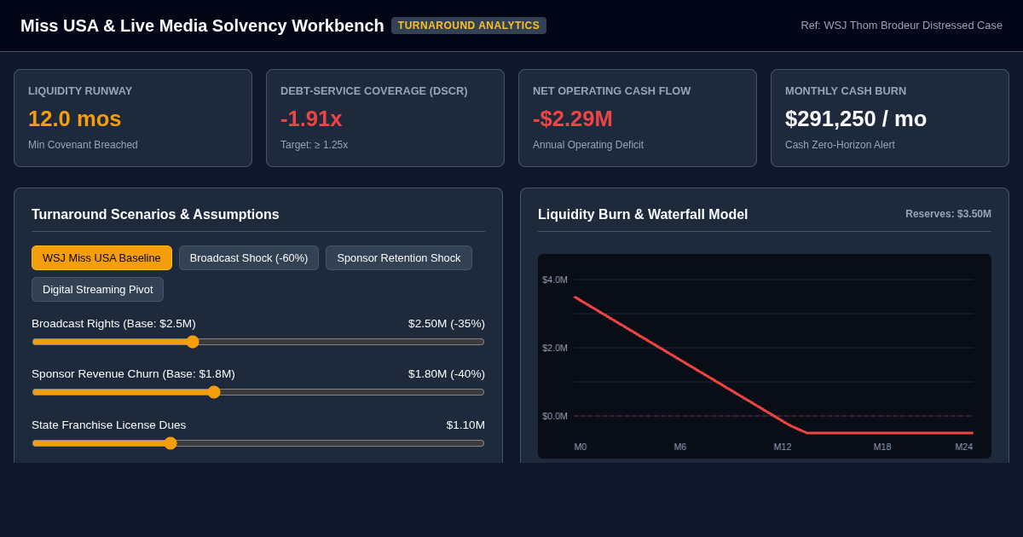Viewport: 1023px width, 537px height.
Task: Open the Liquidity Runway card
Action: 133,118
